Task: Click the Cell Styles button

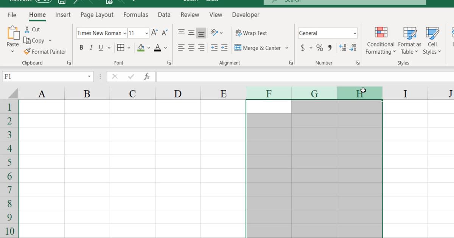Action: coord(432,40)
